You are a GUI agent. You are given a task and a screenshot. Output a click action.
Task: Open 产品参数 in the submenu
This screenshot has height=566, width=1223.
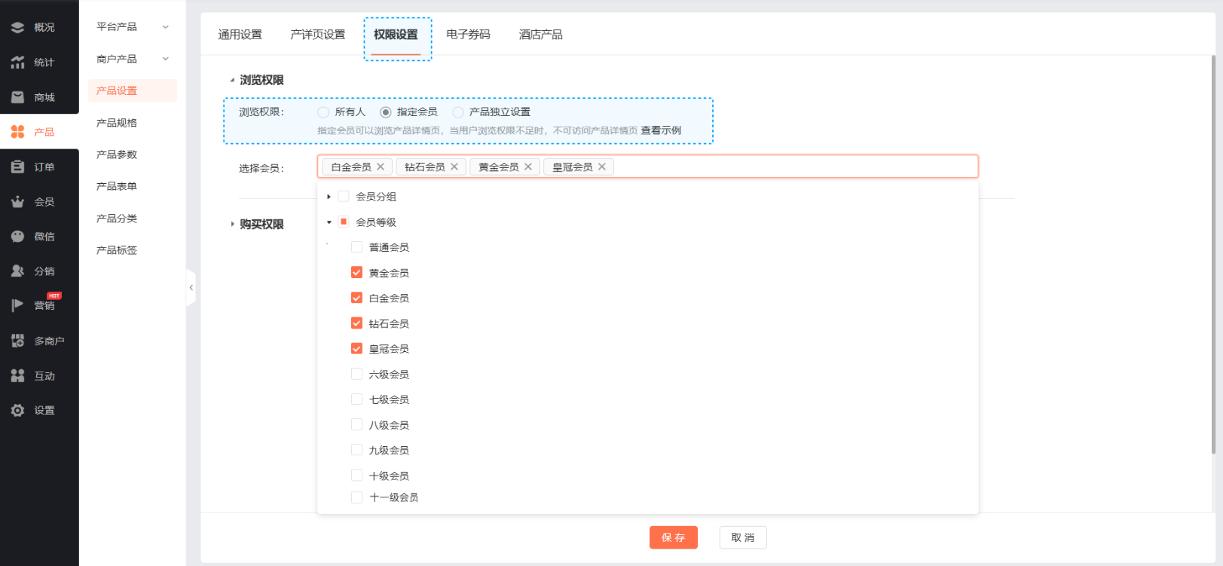(117, 155)
